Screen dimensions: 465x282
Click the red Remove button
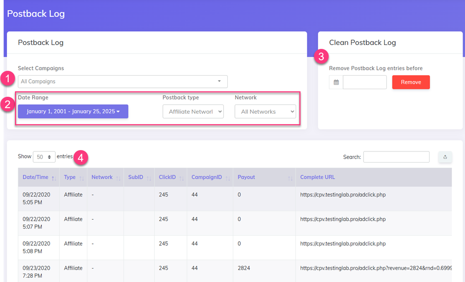411,82
